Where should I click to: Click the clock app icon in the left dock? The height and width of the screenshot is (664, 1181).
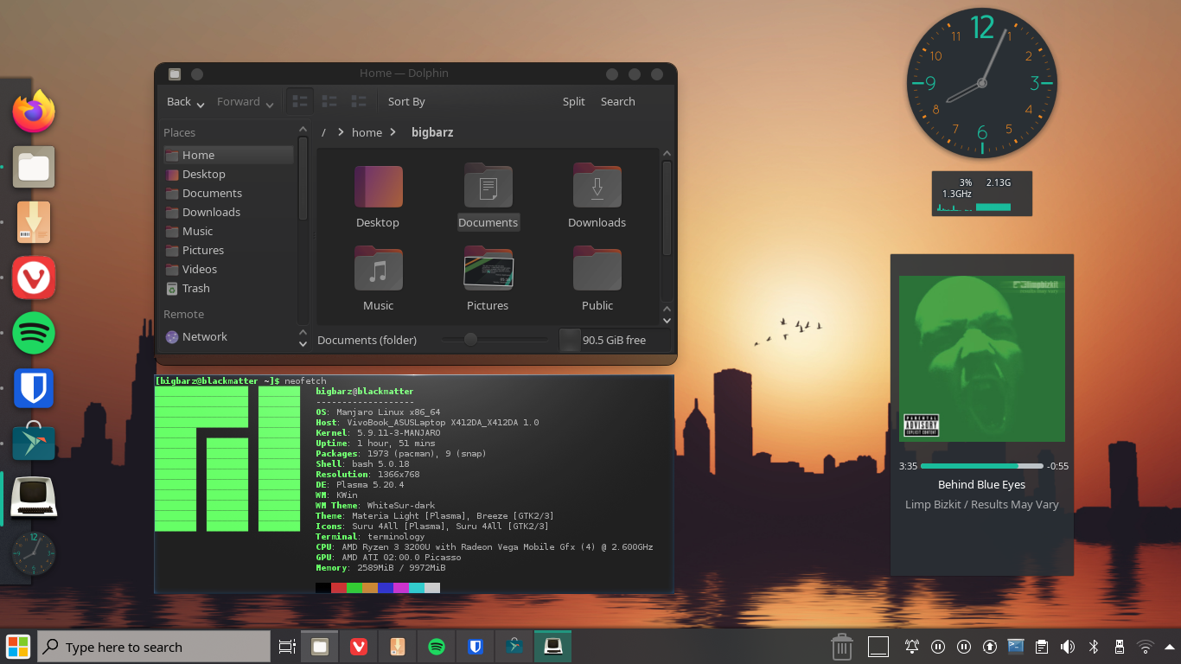pyautogui.click(x=34, y=553)
